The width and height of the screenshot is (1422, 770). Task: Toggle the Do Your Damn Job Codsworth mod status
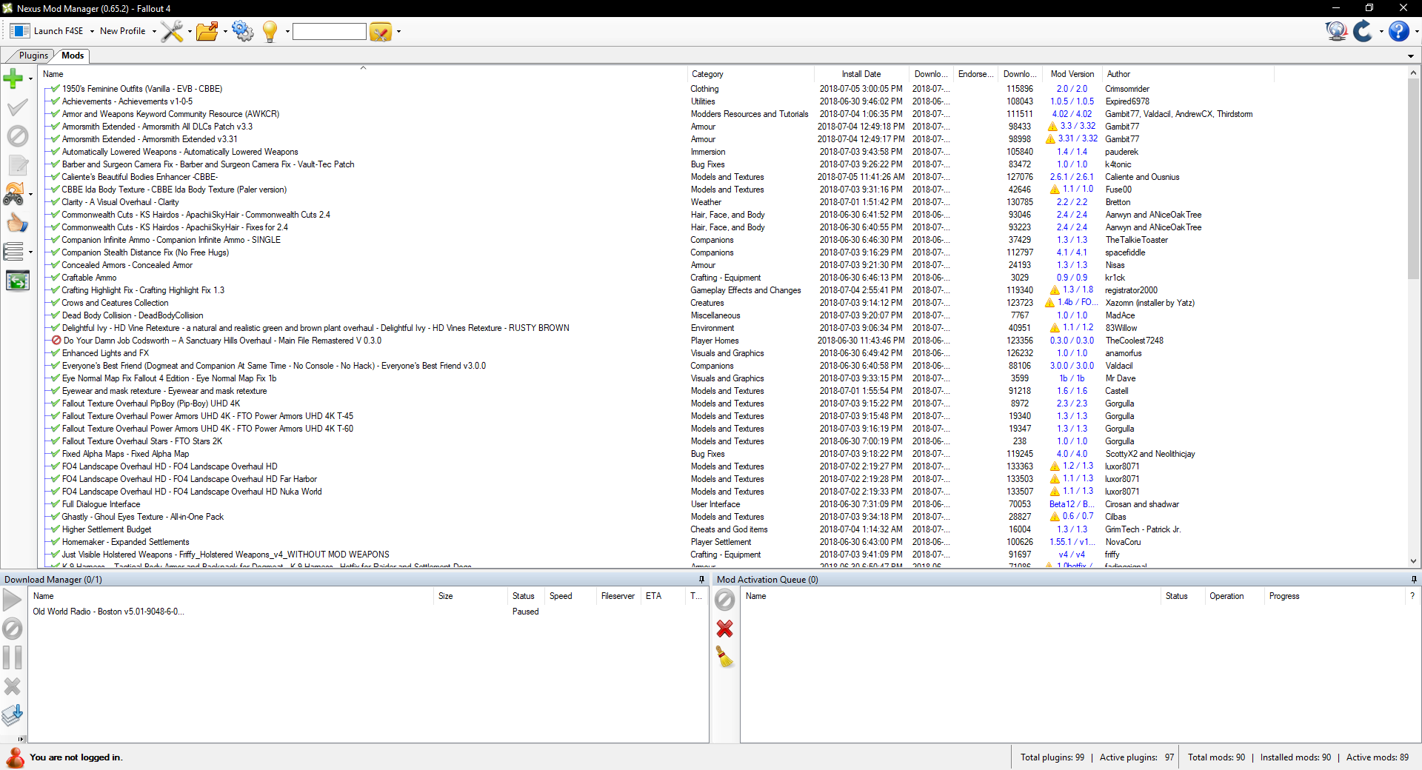point(56,341)
